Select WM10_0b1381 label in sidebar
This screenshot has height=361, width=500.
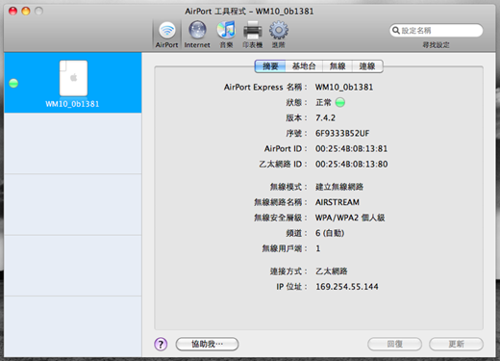pos(72,104)
